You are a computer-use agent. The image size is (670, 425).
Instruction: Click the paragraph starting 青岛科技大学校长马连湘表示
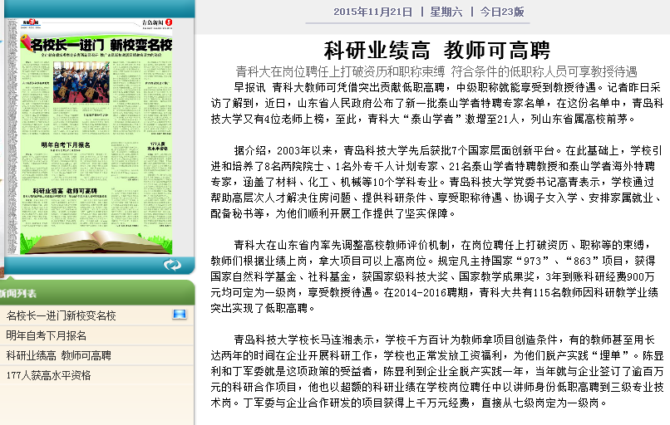[x=436, y=371]
